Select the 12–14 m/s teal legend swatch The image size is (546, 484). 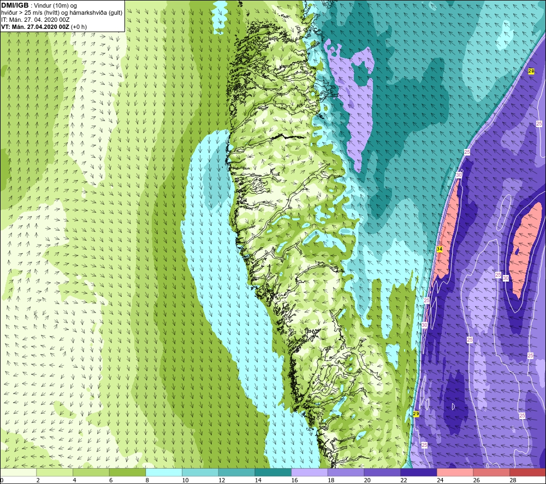click(236, 472)
